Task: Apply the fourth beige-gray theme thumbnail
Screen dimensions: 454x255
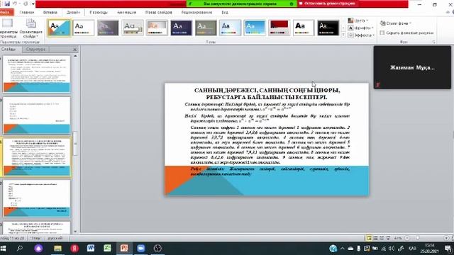Action: tap(133, 28)
